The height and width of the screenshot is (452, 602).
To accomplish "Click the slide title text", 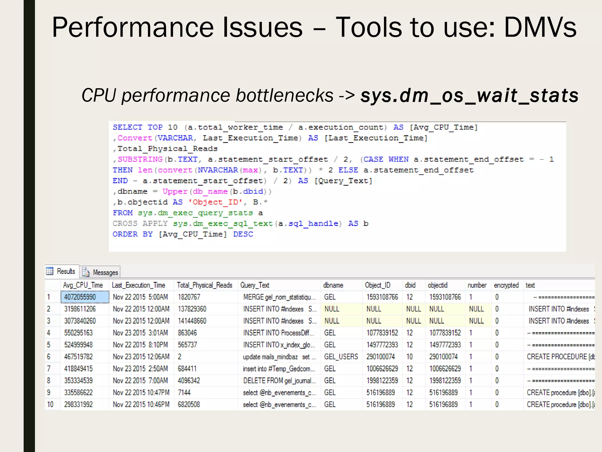I will (x=314, y=27).
